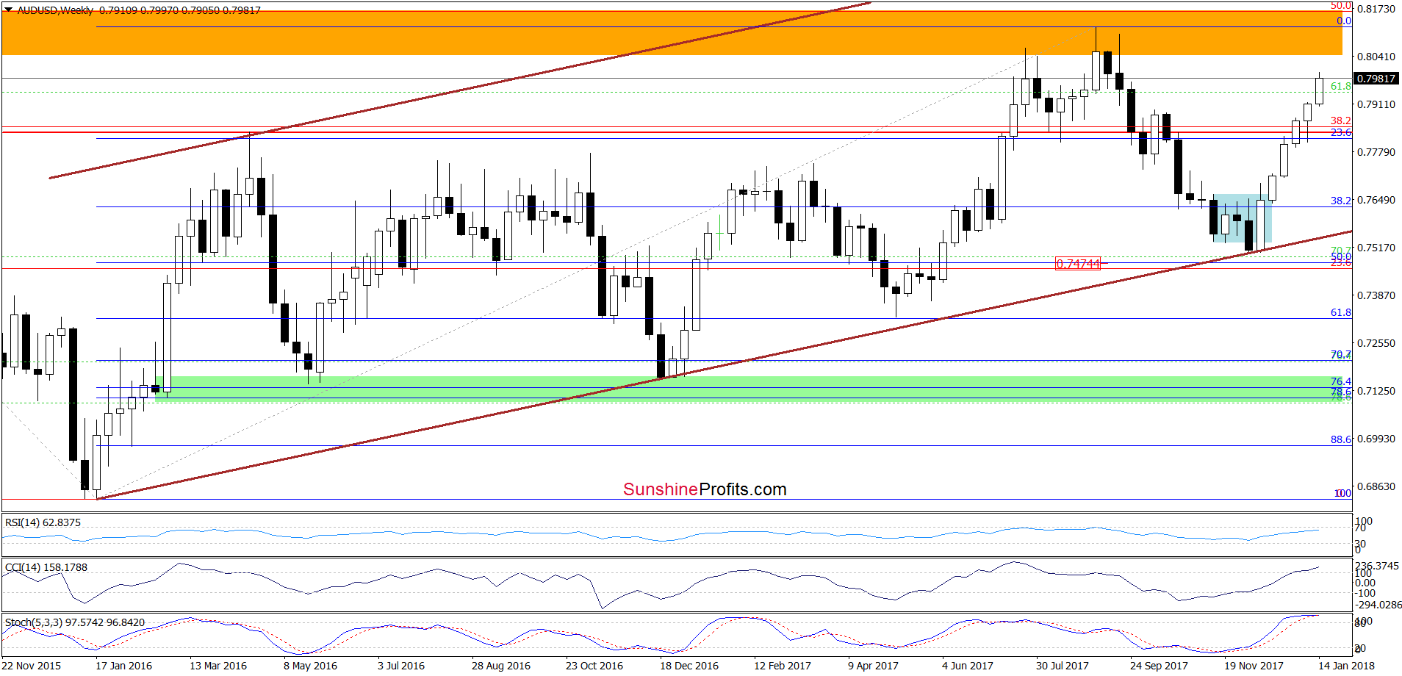Select the light blue consolidation rectangle
This screenshot has width=1402, height=676.
(1242, 218)
